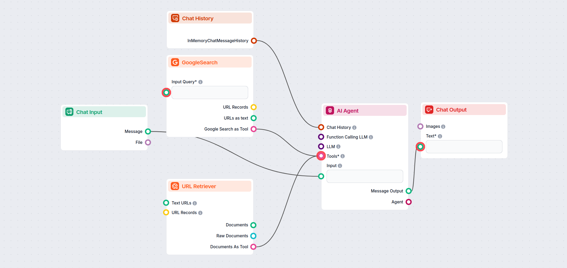
Task: Click the AI Agent node icon
Action: (330, 110)
